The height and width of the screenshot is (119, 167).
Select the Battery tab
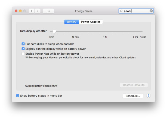(72, 22)
